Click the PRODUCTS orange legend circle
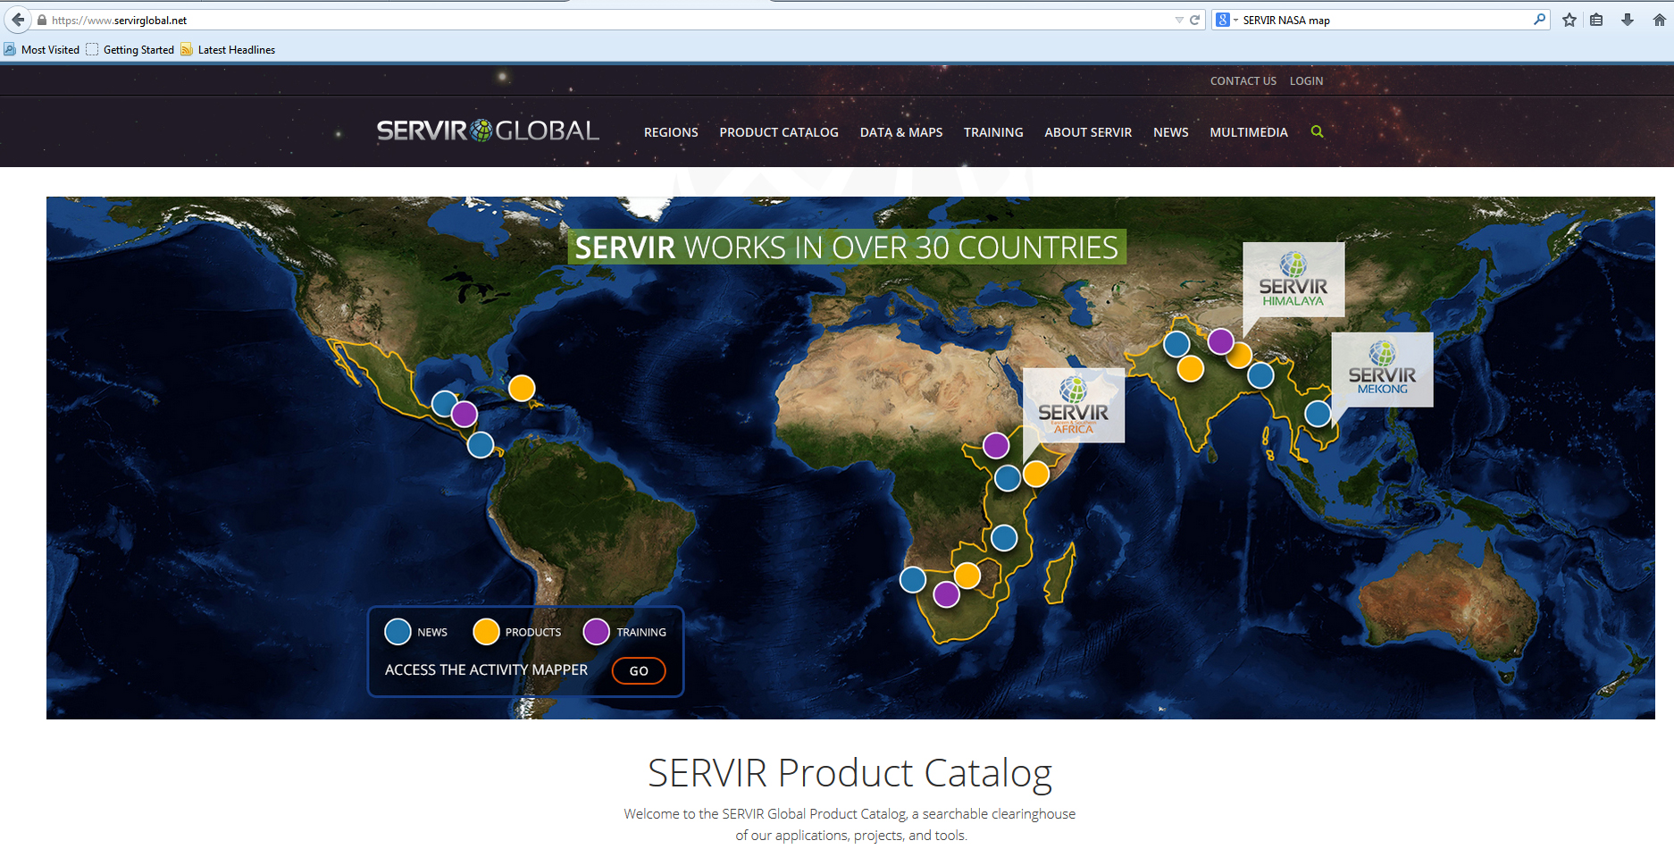Viewport: 1674px width, 866px height. click(x=486, y=632)
